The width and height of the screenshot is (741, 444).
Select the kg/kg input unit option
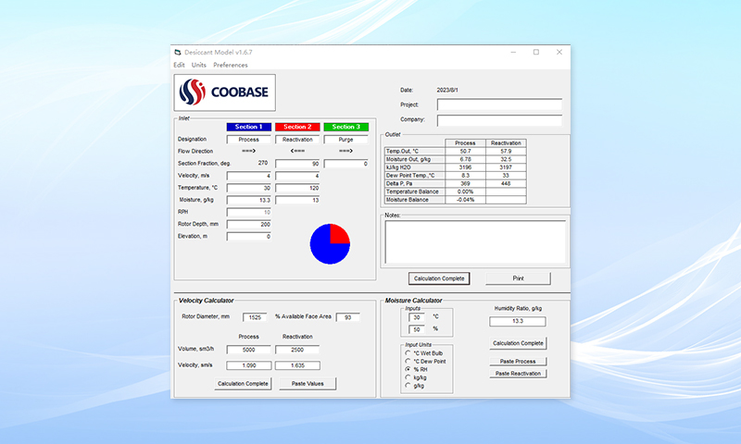tap(408, 377)
